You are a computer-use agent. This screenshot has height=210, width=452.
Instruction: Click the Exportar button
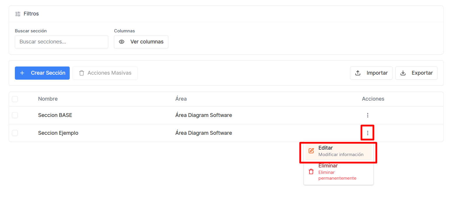tap(416, 73)
